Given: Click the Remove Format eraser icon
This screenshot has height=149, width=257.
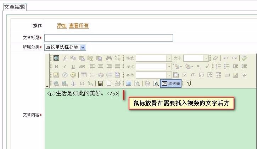Looking at the screenshot, I should coord(216,58).
